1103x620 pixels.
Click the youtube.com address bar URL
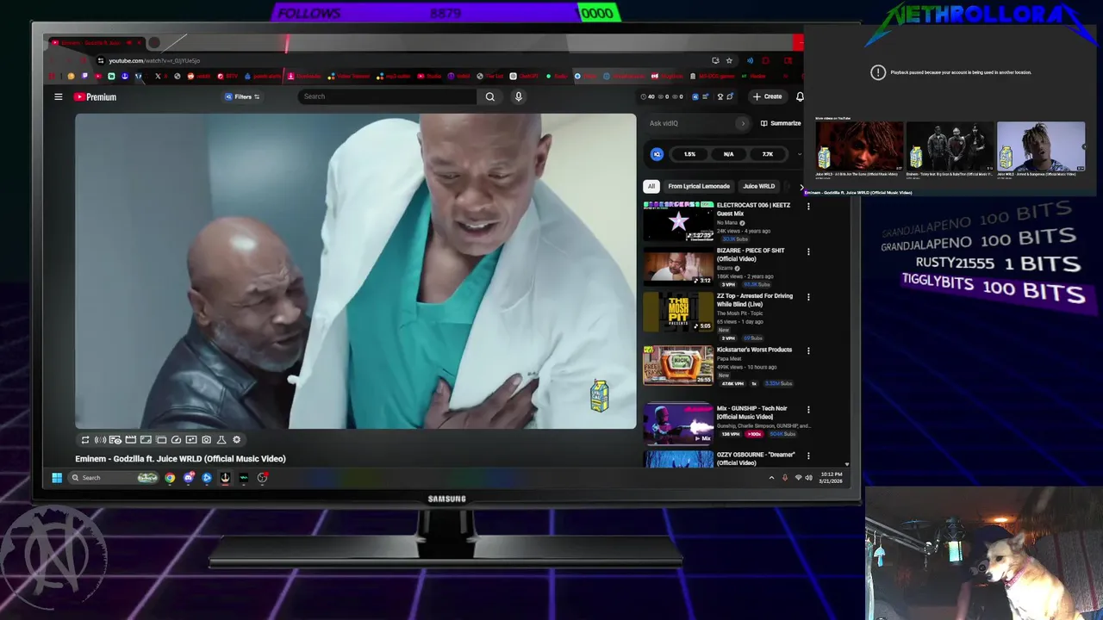pyautogui.click(x=154, y=60)
